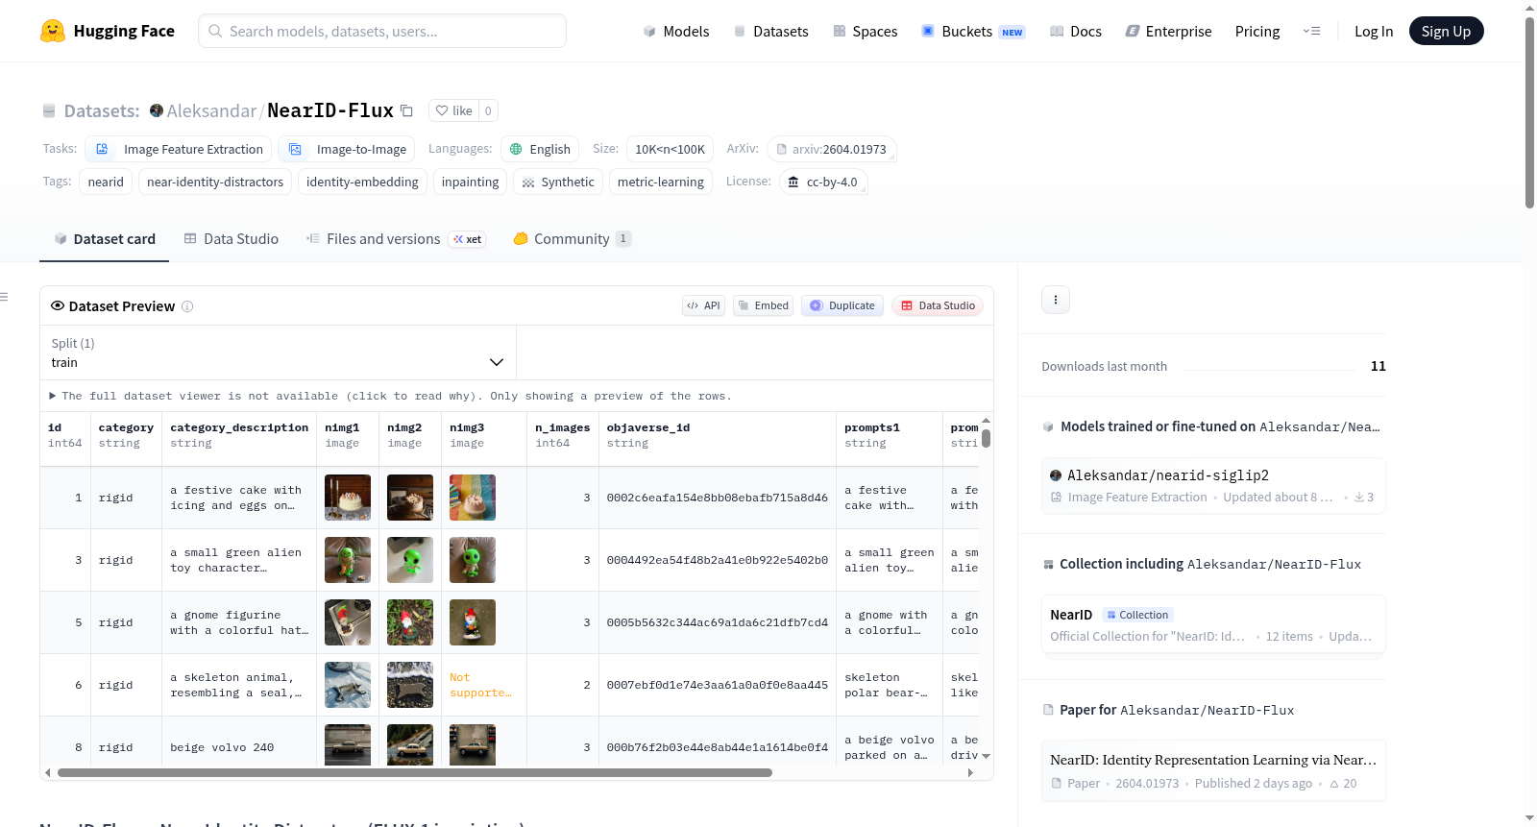1537x827 pixels.
Task: Click the up arrow of the table's vertical scrollbar
Action: pos(986,421)
